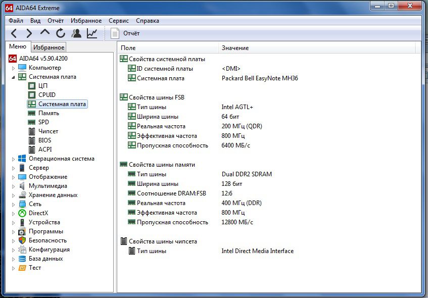Click the DirectX Xbox icon
Viewport: 428px width, 298px height.
(x=22, y=213)
